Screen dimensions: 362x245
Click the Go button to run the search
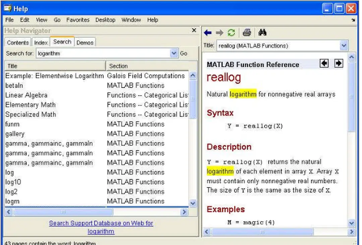pos(185,53)
